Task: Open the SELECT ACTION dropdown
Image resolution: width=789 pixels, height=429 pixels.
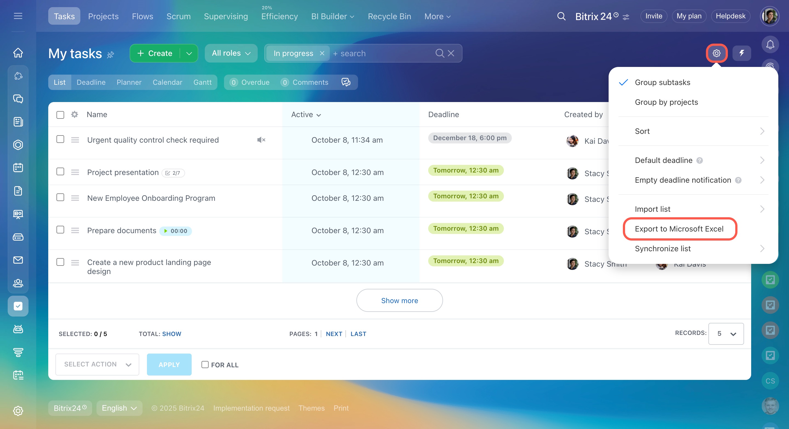Action: (x=97, y=364)
